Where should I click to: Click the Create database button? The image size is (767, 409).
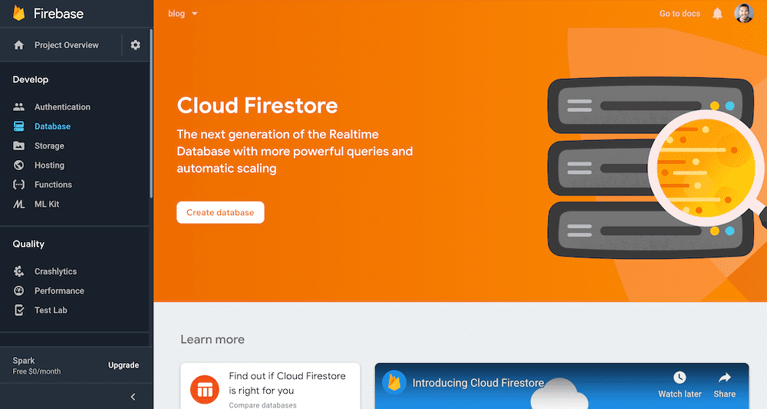(x=220, y=213)
